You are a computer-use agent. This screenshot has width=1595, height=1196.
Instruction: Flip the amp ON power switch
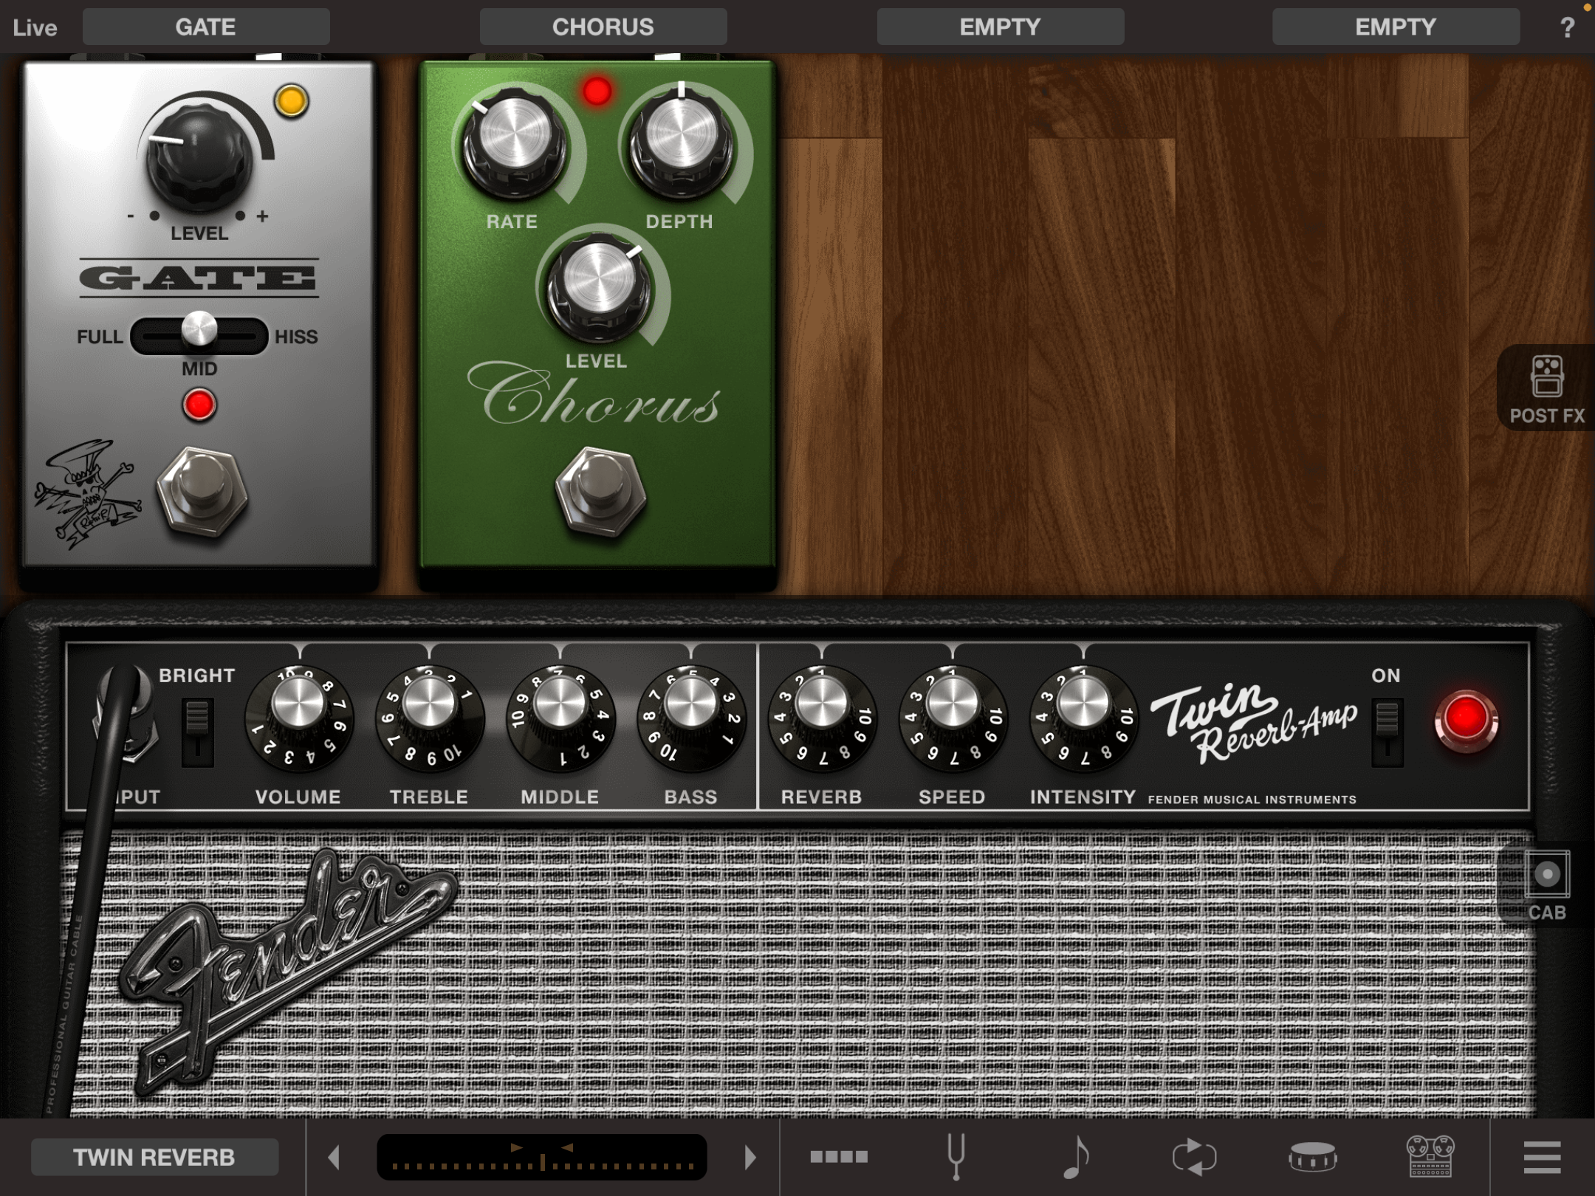(1387, 731)
